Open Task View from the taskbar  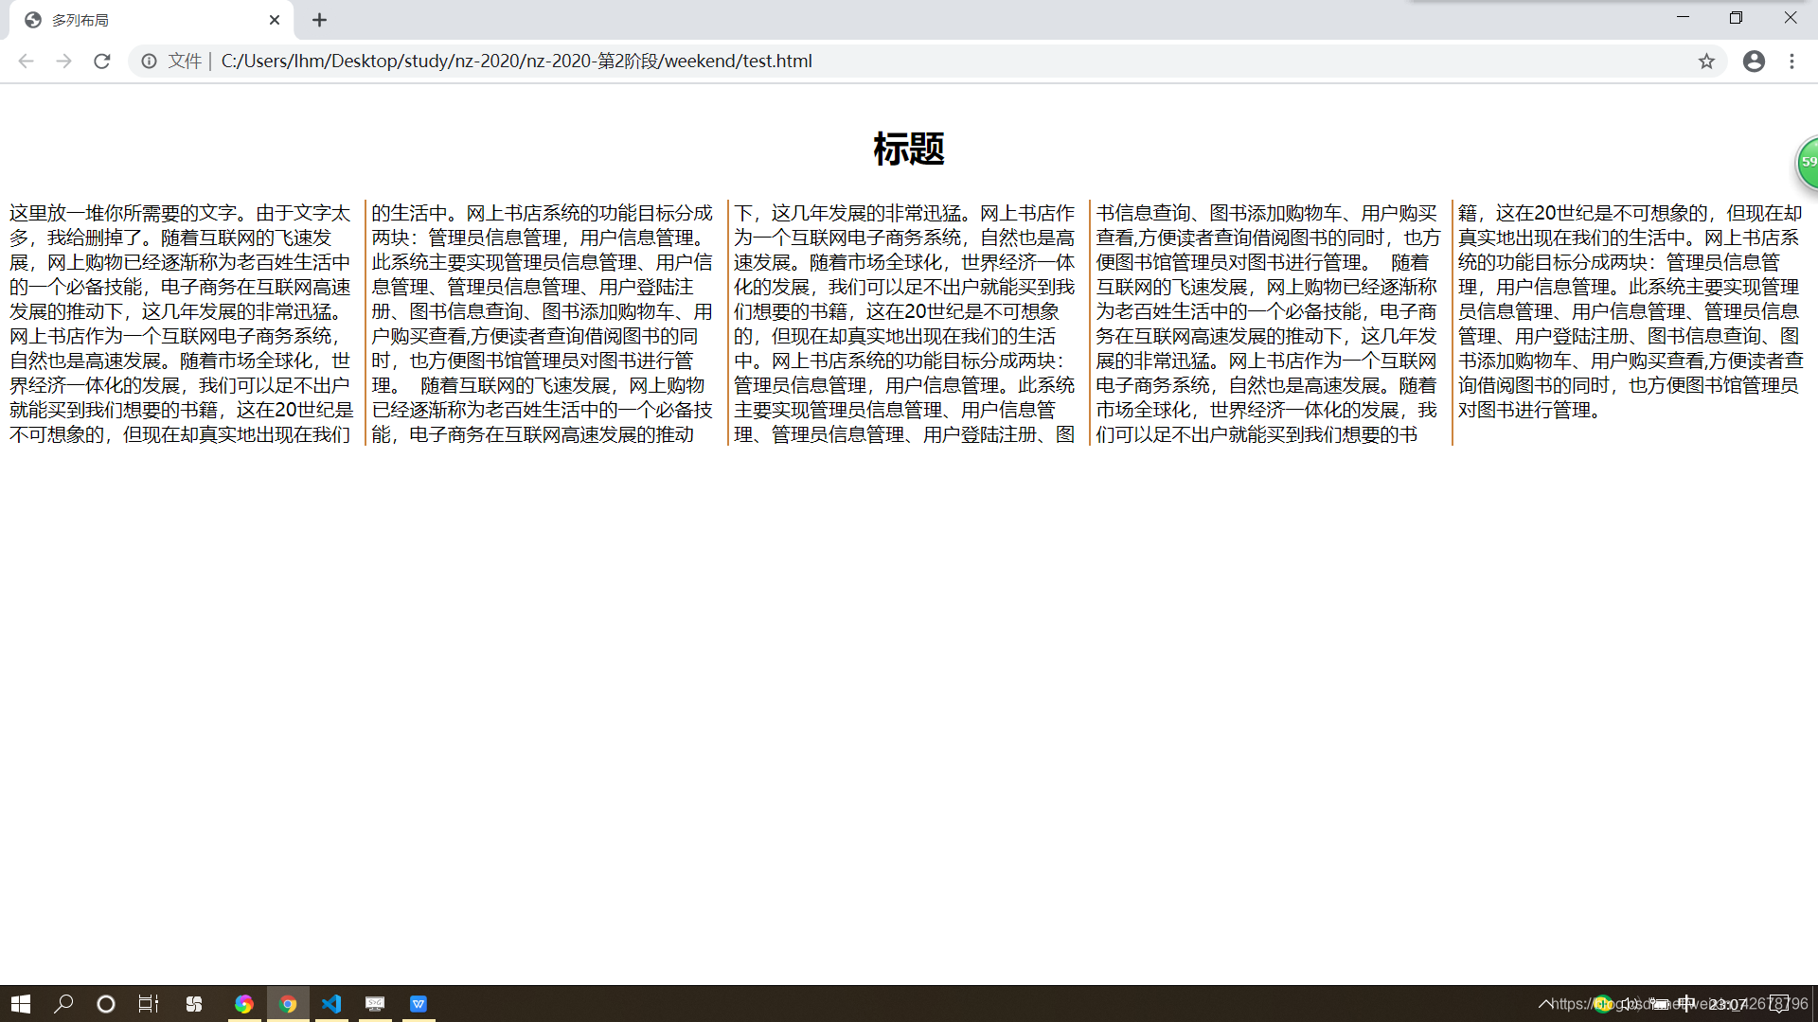pyautogui.click(x=149, y=1004)
